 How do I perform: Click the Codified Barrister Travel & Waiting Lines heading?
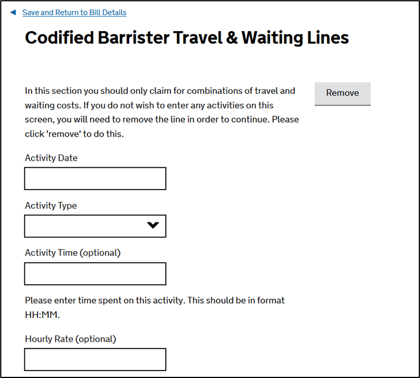coord(187,38)
